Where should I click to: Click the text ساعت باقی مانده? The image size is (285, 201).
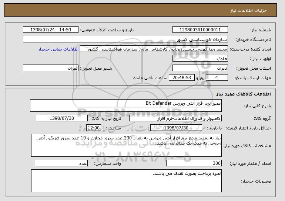tap(150, 78)
